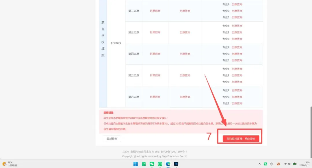Open the Wi-Fi network tray icon

coord(285,164)
